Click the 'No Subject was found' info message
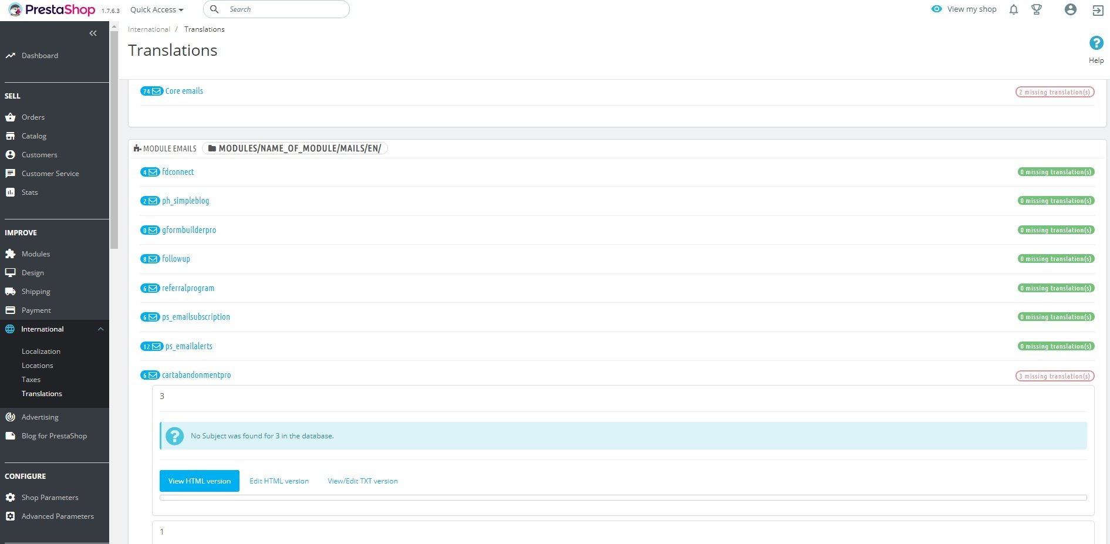The image size is (1110, 544). [623, 436]
